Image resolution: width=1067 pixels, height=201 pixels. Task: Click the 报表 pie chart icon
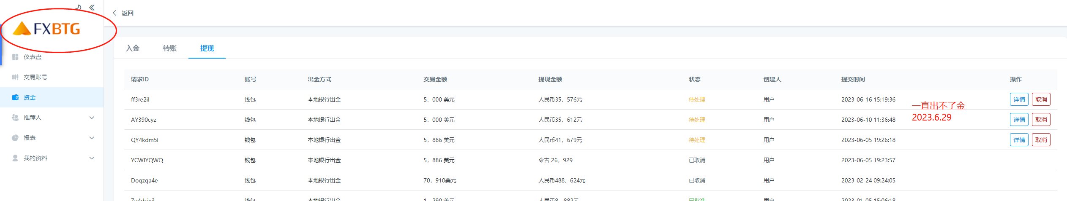click(15, 138)
